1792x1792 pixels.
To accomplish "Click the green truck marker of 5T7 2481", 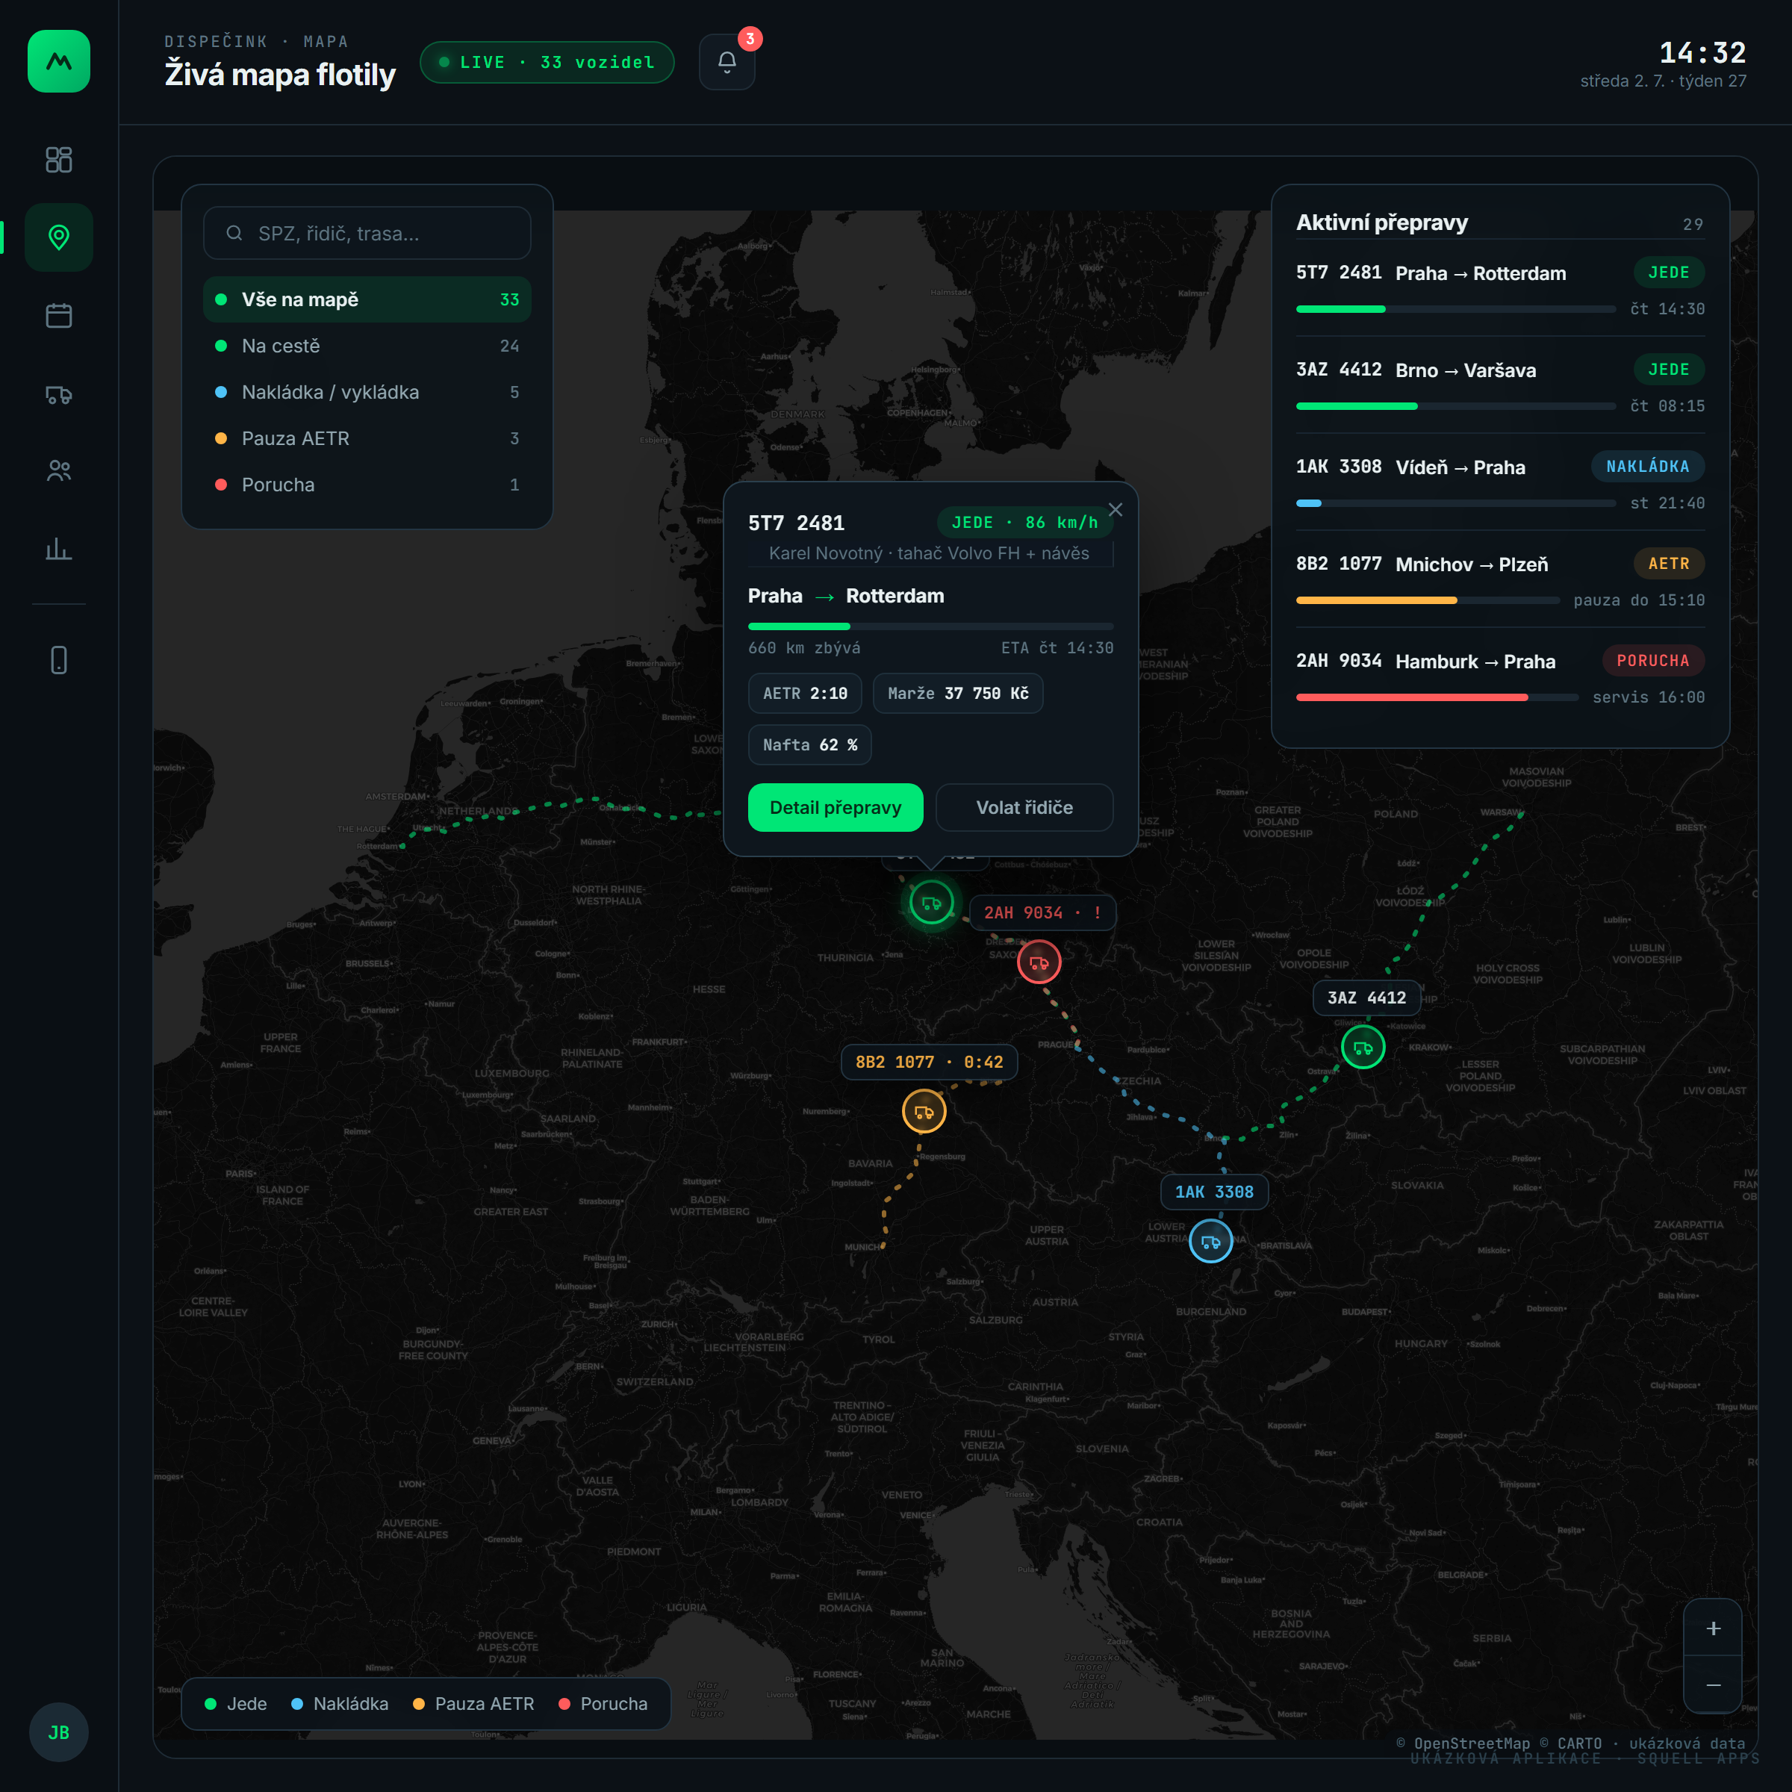I will coord(931,903).
